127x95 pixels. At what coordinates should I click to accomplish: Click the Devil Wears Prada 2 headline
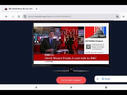coord(71,58)
